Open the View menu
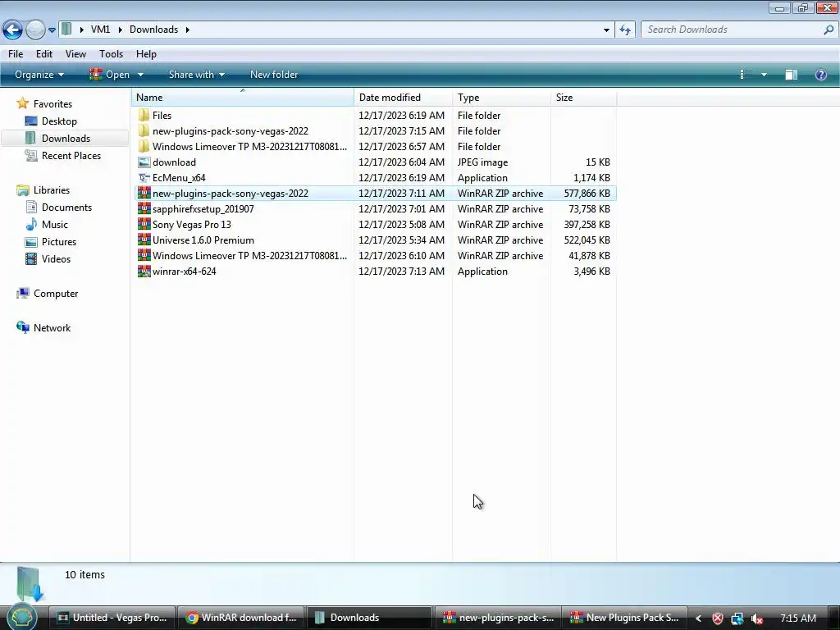This screenshot has height=630, width=840. click(x=75, y=54)
